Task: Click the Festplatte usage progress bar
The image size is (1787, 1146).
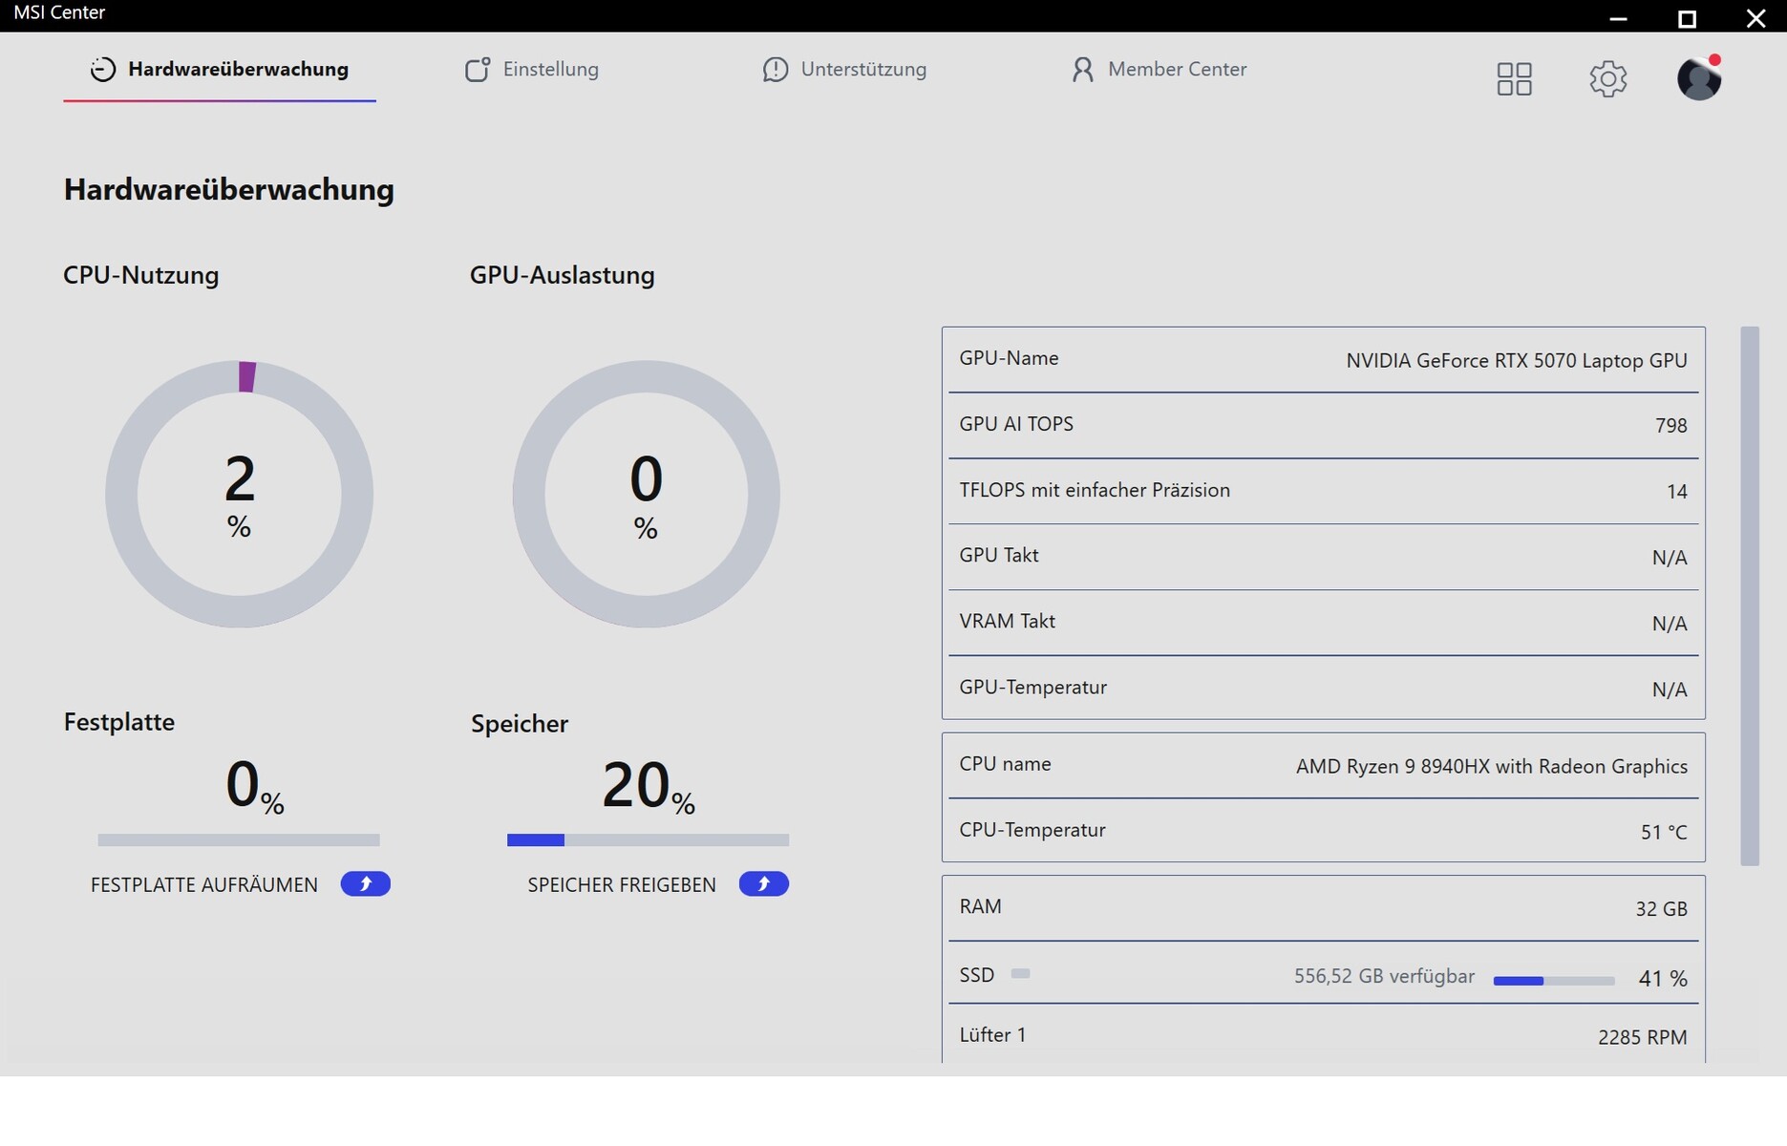Action: (x=239, y=840)
